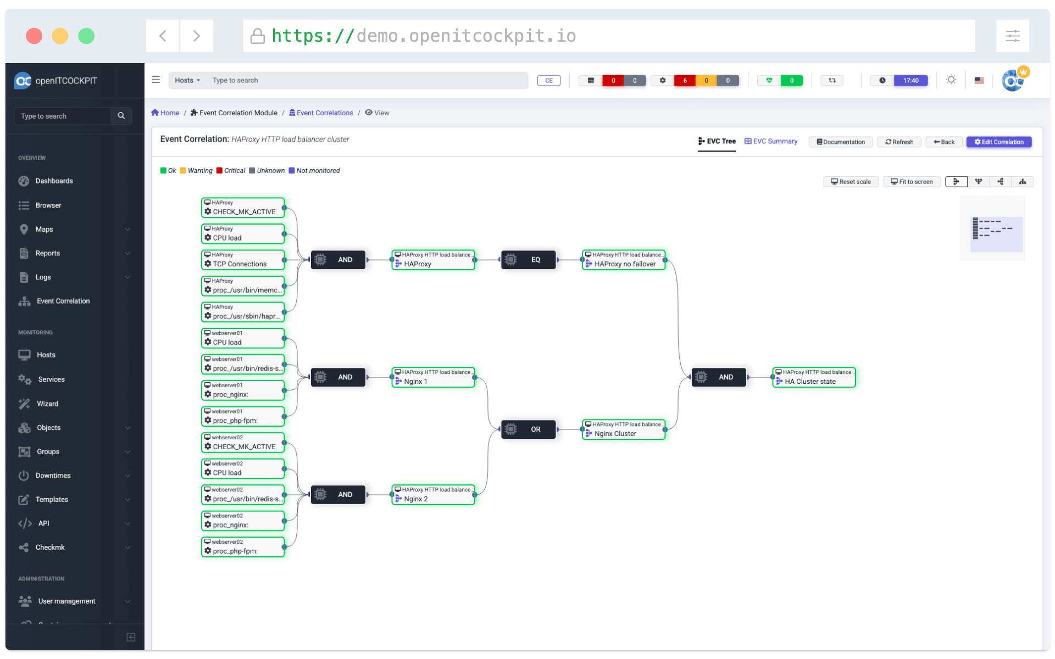Click the top AND operator node
This screenshot has width=1055, height=659.
pyautogui.click(x=338, y=260)
